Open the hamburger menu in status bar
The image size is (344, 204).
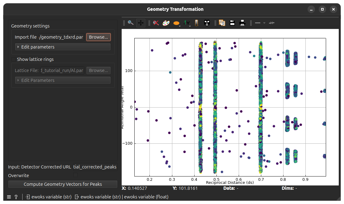[9, 197]
